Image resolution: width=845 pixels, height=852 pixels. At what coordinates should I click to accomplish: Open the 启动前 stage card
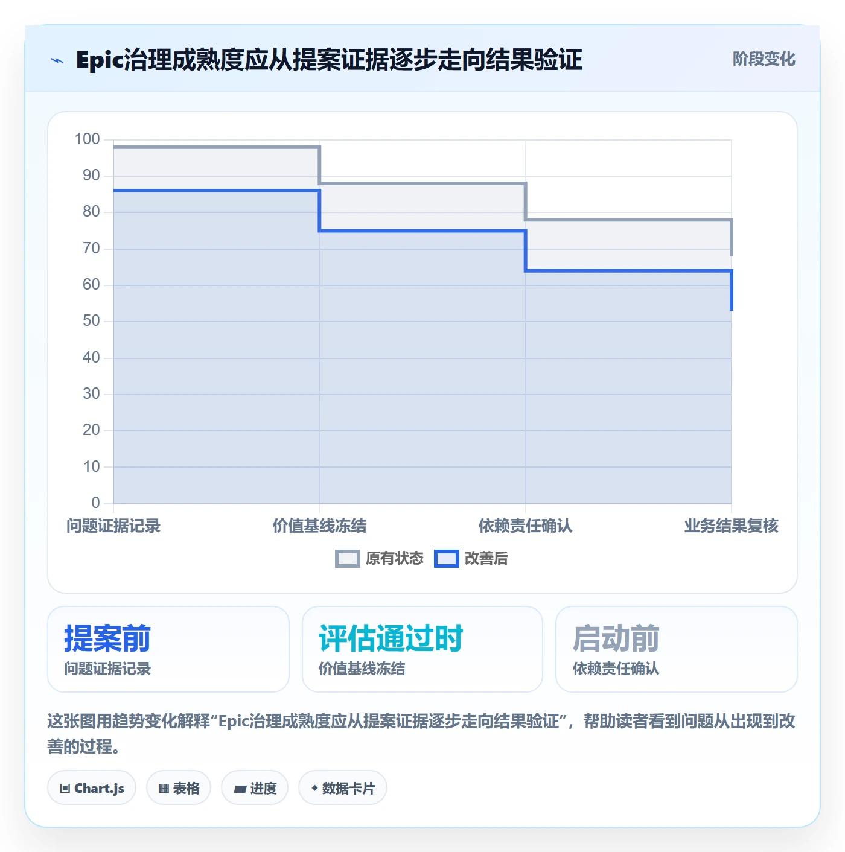[677, 649]
